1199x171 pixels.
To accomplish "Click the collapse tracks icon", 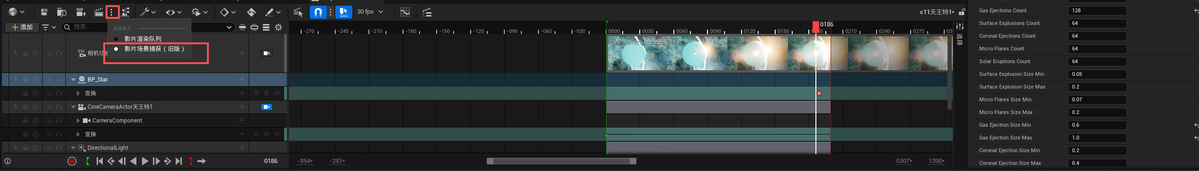I will [242, 27].
